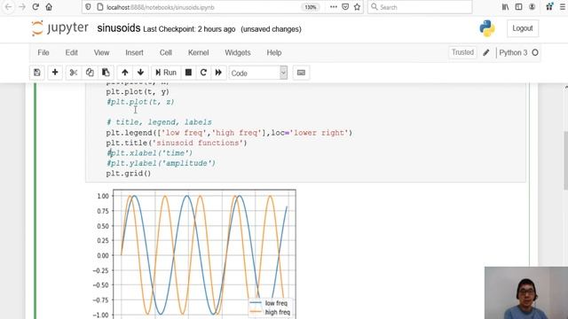Move selected cell down
This screenshot has height=319, width=568.
pos(140,73)
